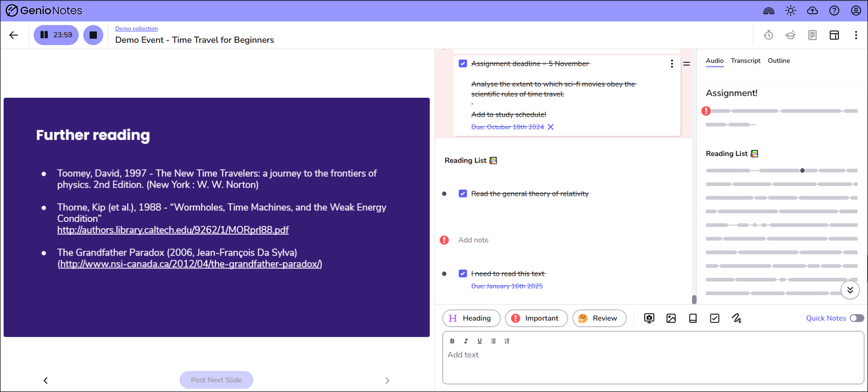Switch to the Transcript tab

coord(745,61)
